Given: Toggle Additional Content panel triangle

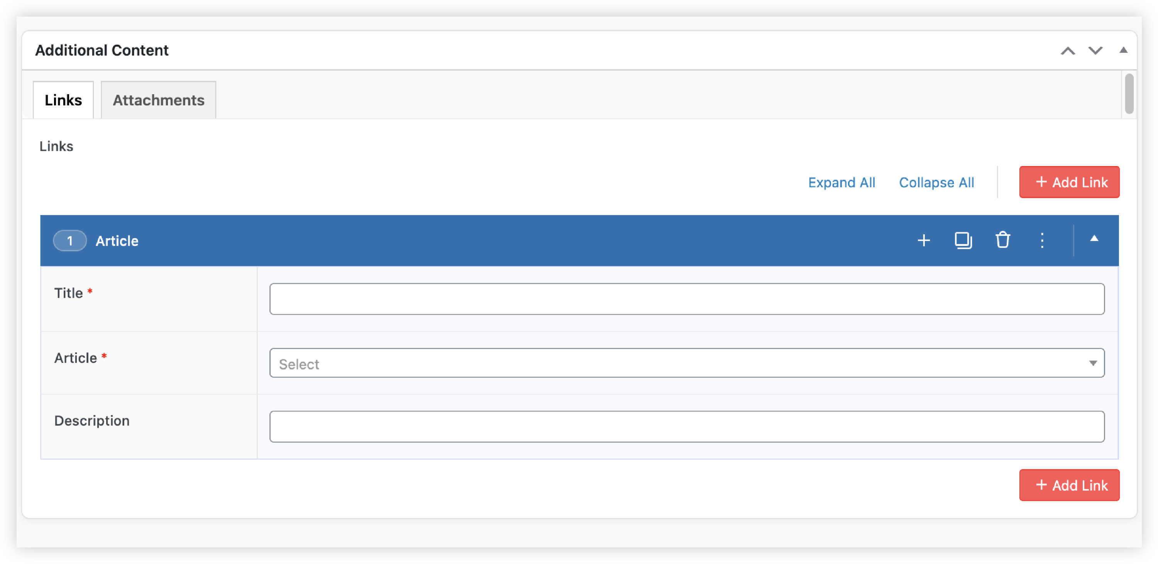Looking at the screenshot, I should click(1123, 50).
